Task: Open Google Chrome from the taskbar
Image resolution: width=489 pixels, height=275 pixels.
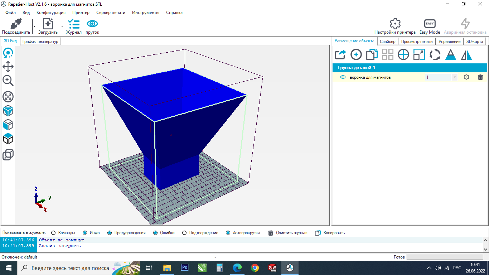Action: click(255, 267)
